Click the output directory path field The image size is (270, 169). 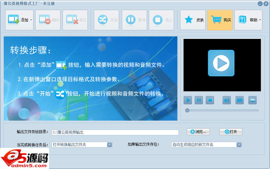(115, 132)
